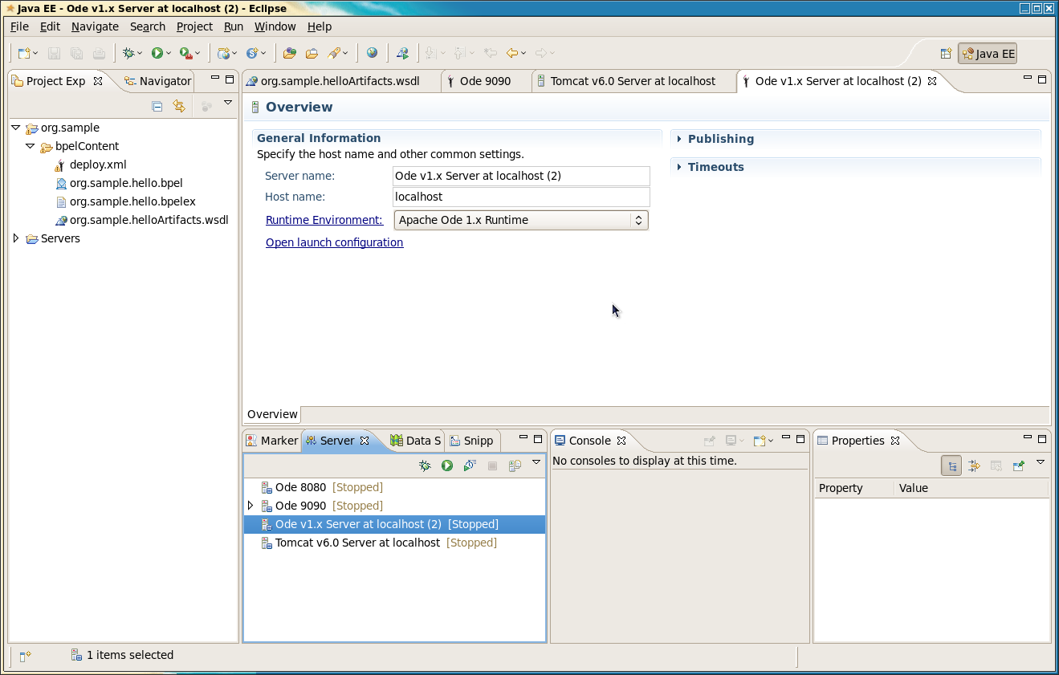
Task: Start the selected Ode server
Action: [x=447, y=465]
